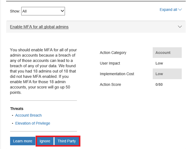
Task: Click the Ignore button
Action: [x=45, y=141]
